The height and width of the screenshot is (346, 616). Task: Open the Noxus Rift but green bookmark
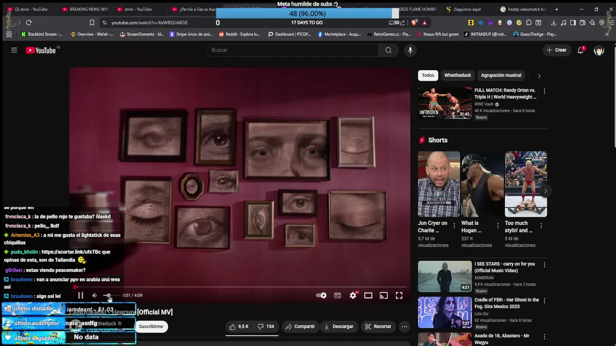coord(437,34)
